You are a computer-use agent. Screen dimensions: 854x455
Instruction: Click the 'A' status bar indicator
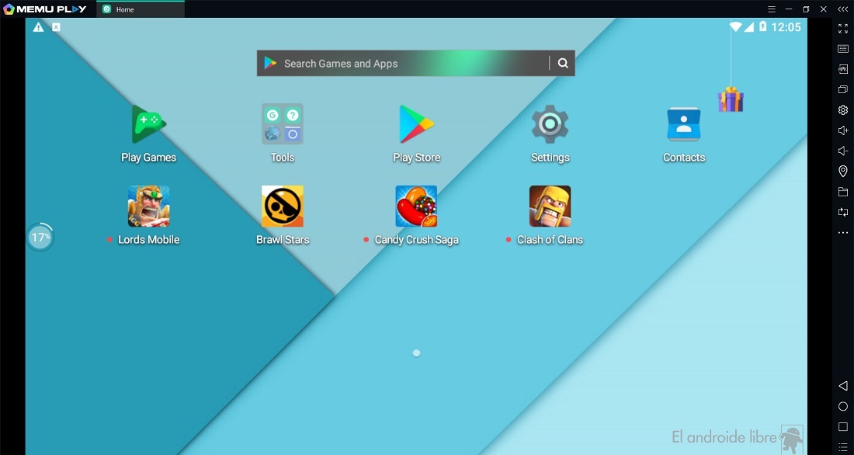[x=56, y=27]
